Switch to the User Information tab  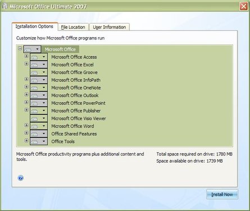tap(110, 27)
